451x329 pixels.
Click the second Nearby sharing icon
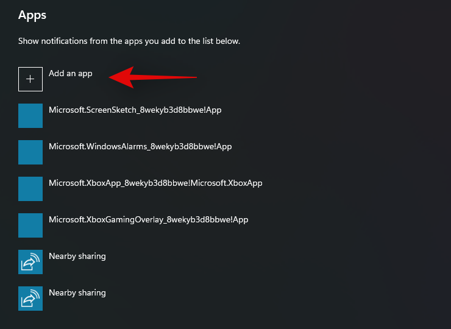[x=30, y=299]
